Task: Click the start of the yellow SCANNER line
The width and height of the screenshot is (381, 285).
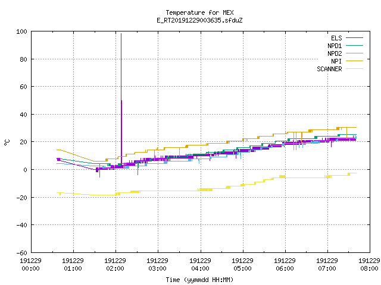Action: 57,192
